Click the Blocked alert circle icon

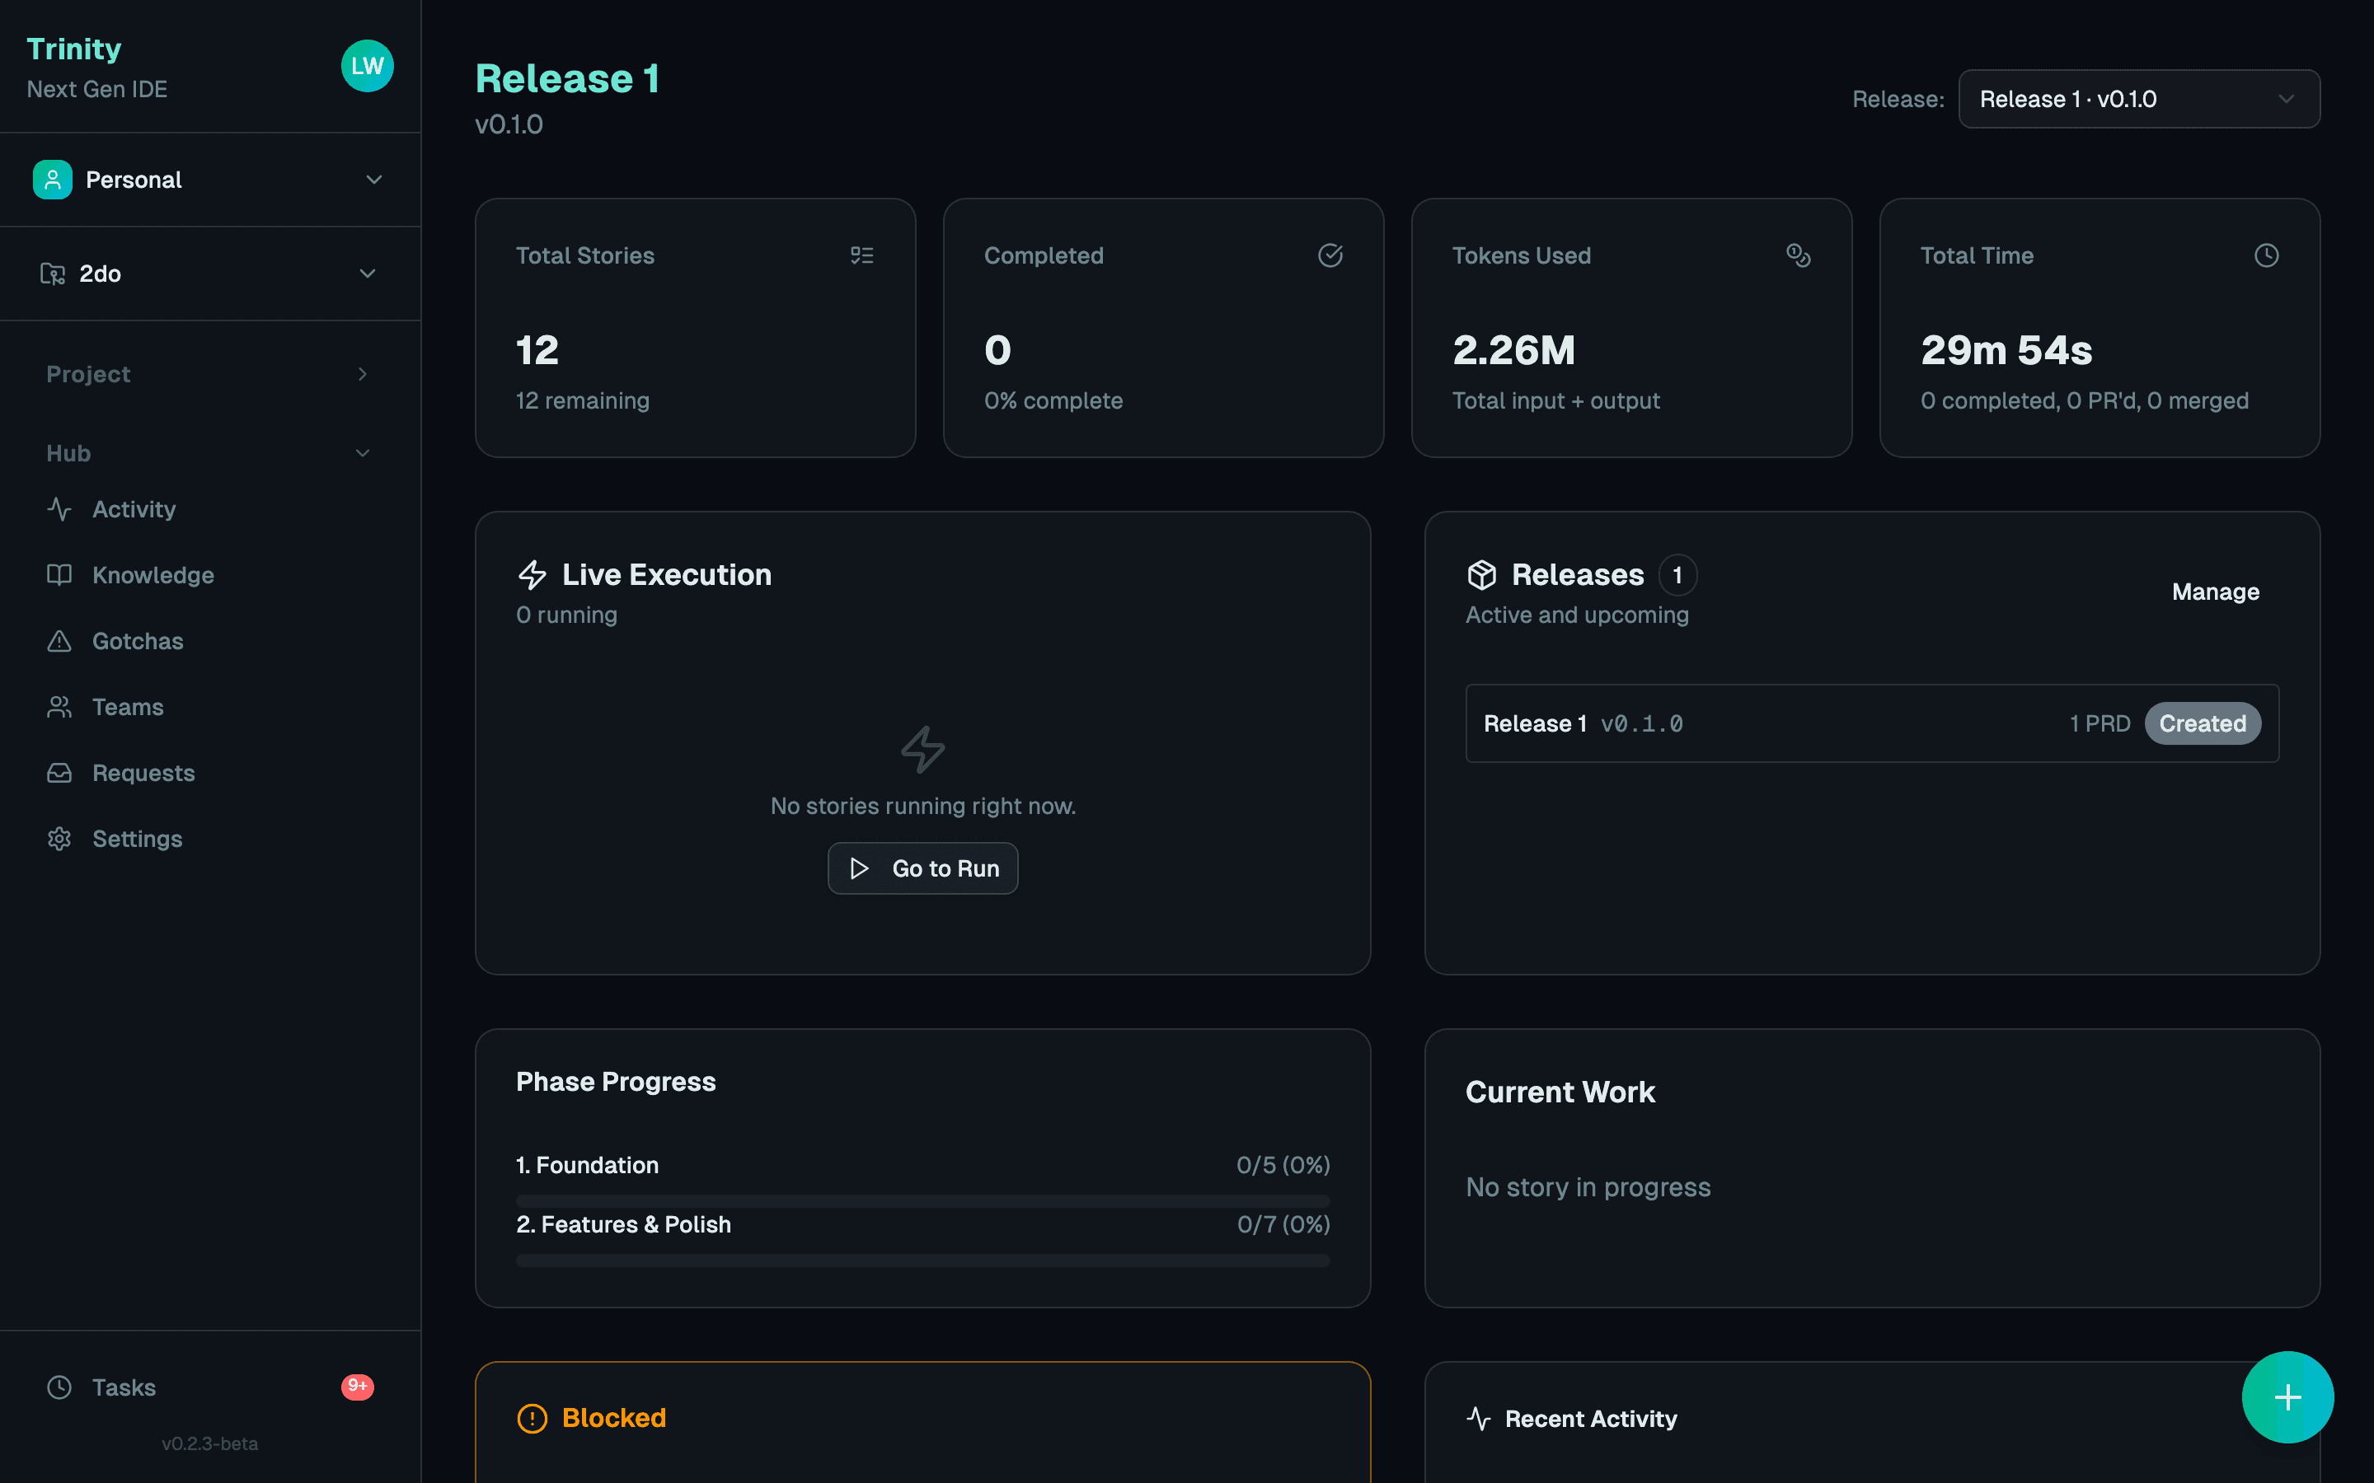pyautogui.click(x=532, y=1418)
